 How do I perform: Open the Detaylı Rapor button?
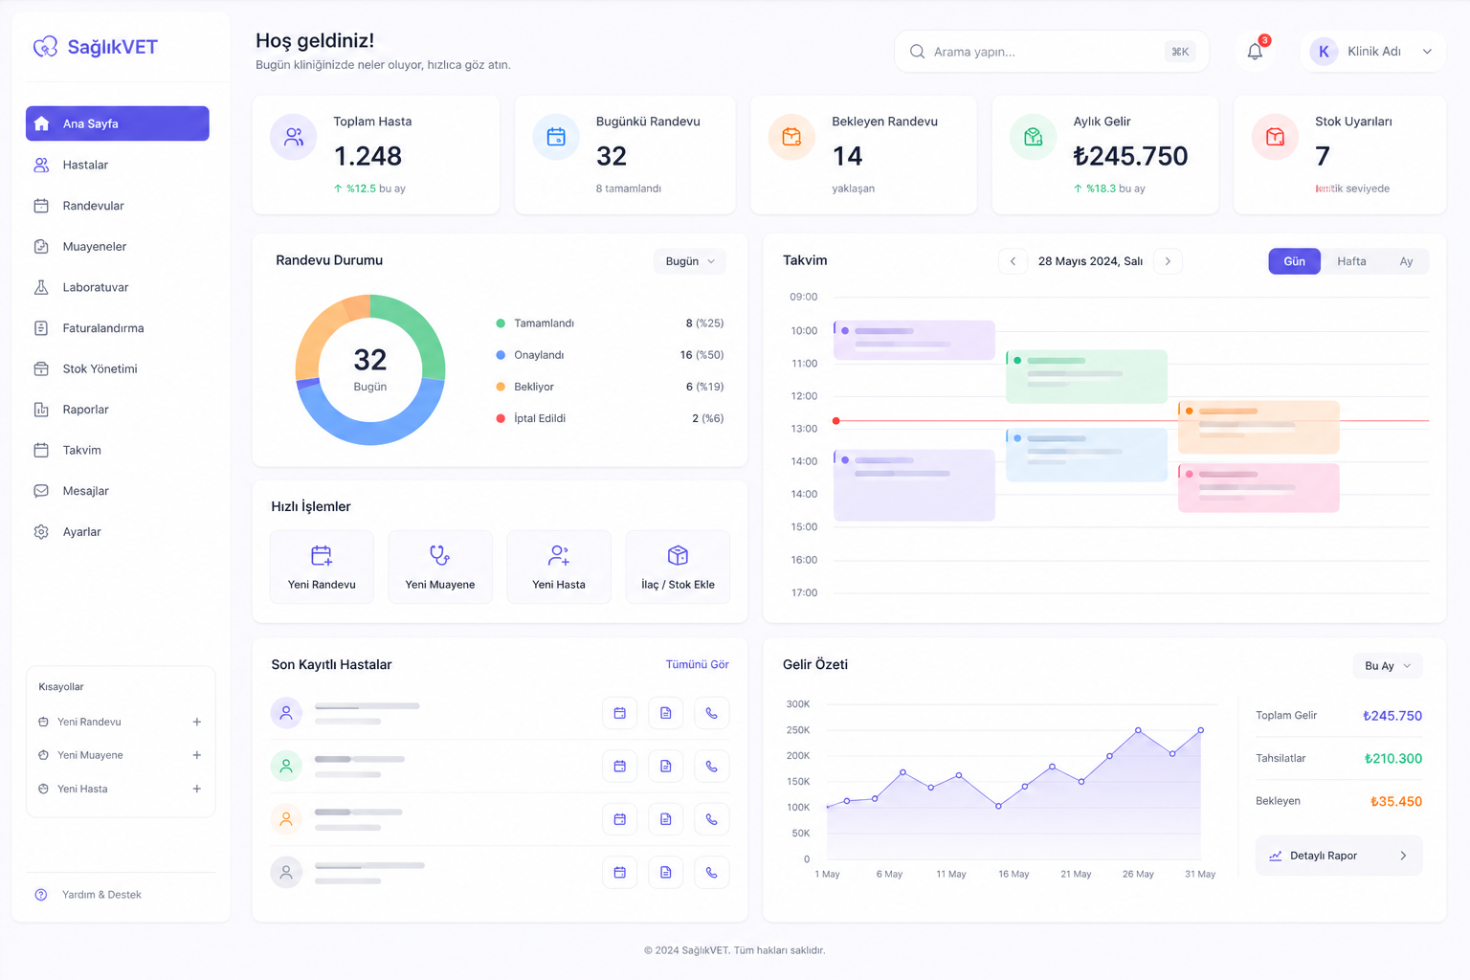(x=1338, y=856)
